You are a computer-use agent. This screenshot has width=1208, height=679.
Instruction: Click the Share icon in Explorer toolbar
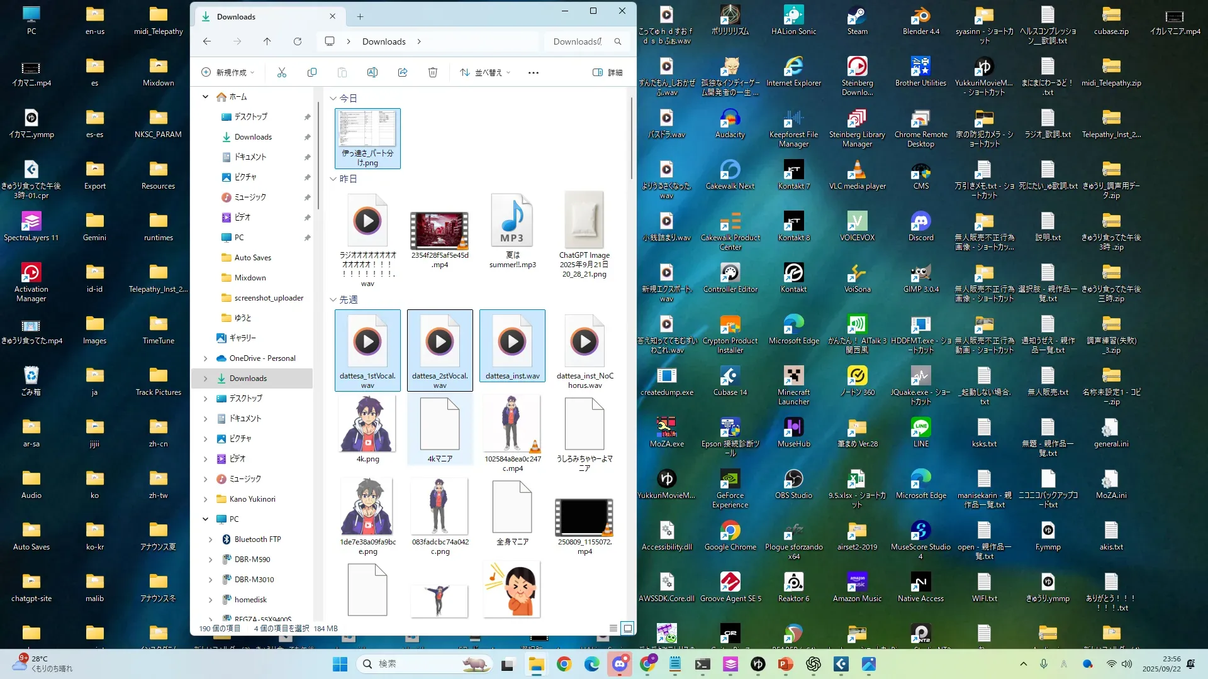point(403,72)
